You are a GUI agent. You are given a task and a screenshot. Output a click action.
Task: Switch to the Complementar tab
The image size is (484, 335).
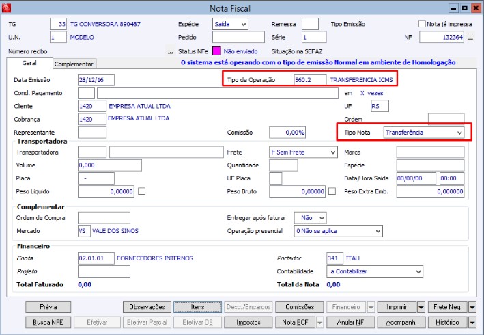74,64
